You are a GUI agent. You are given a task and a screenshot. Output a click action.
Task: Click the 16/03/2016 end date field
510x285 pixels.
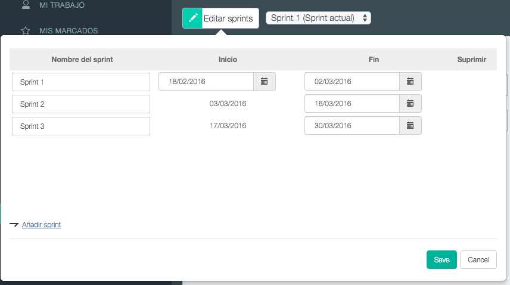(x=352, y=104)
